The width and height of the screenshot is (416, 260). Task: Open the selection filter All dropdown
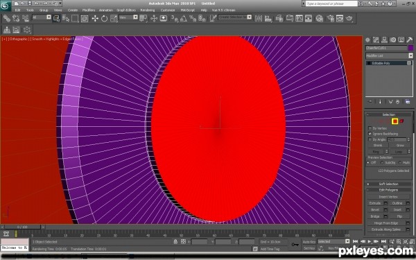click(x=49, y=17)
